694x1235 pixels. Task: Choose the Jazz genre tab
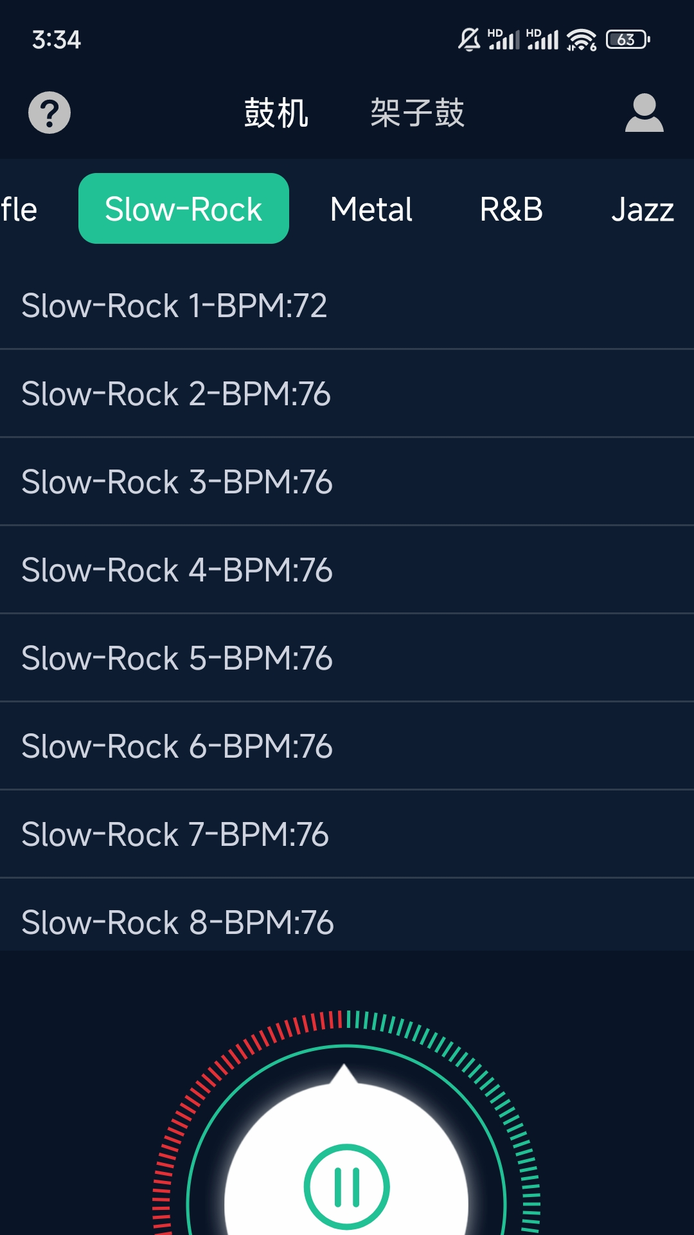coord(642,209)
